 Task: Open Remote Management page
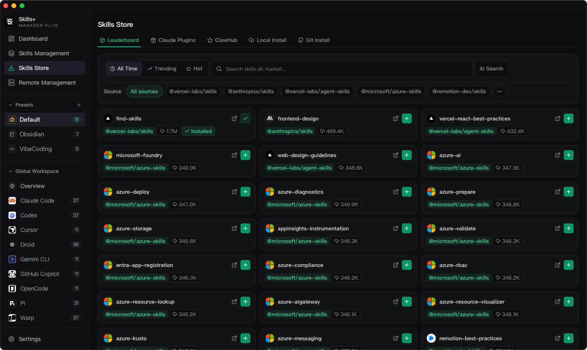click(x=45, y=83)
